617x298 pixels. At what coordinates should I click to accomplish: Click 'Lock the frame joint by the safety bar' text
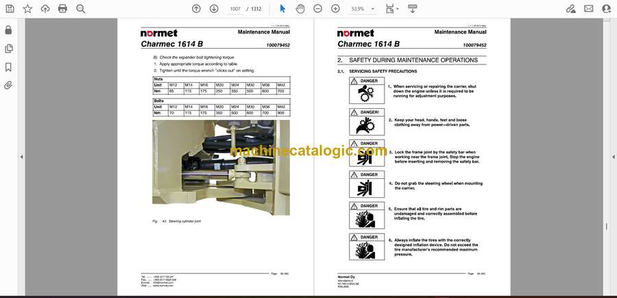[x=437, y=157]
